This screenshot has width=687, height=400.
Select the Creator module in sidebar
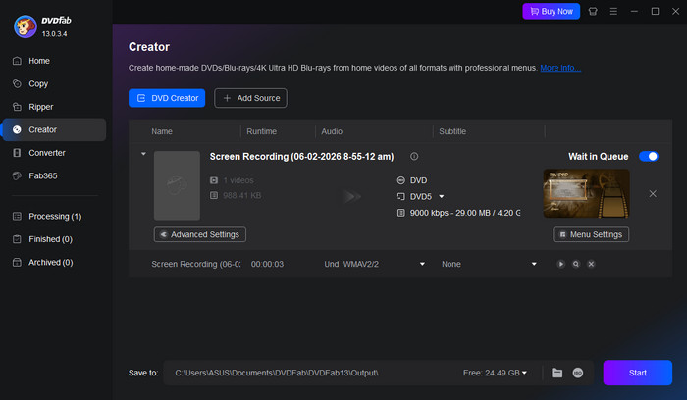tap(53, 129)
